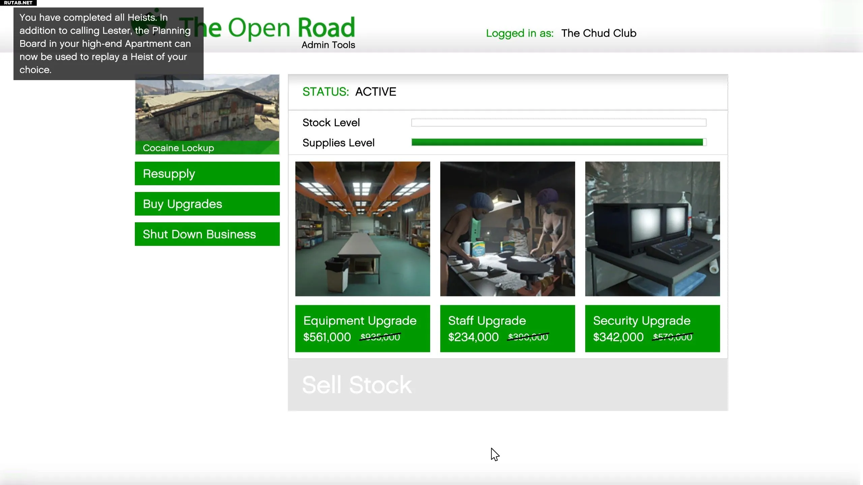Click the empty Stock Level bar
This screenshot has width=863, height=485.
point(559,123)
